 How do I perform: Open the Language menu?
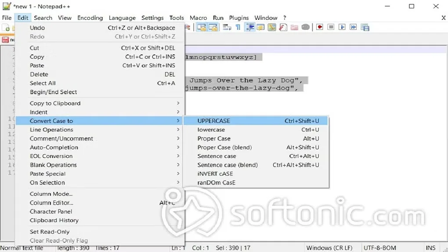[x=122, y=18]
